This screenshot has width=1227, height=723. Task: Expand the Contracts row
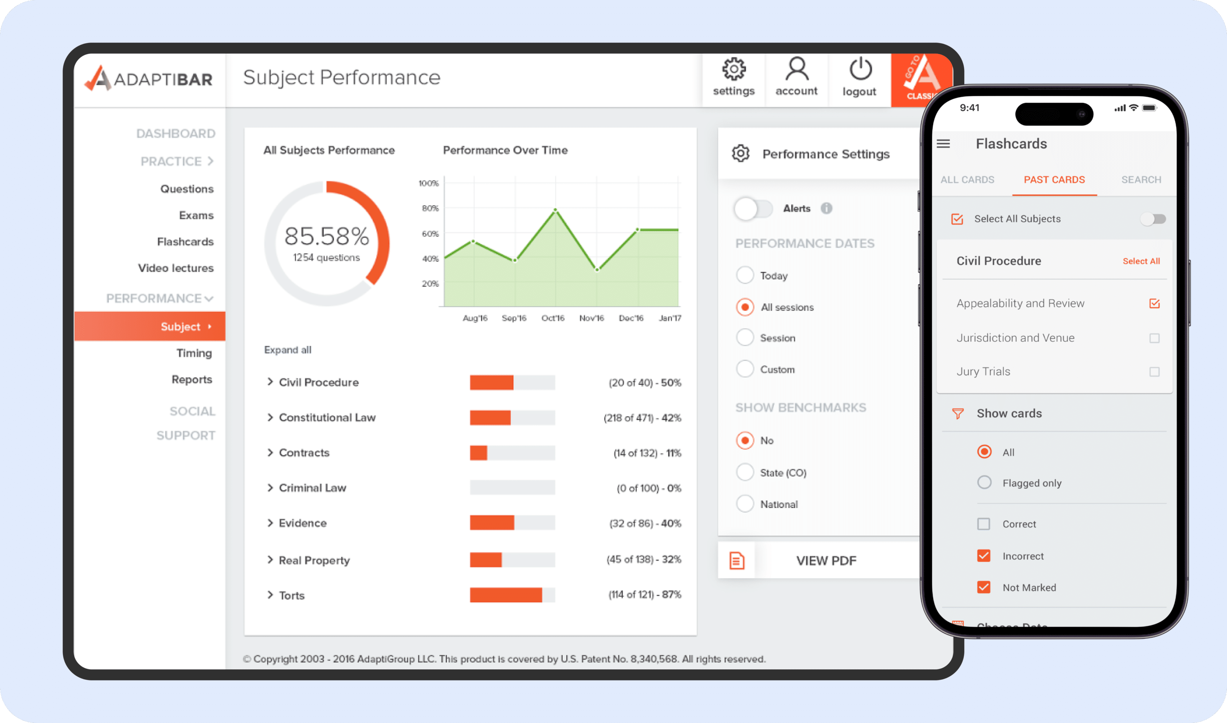(270, 452)
